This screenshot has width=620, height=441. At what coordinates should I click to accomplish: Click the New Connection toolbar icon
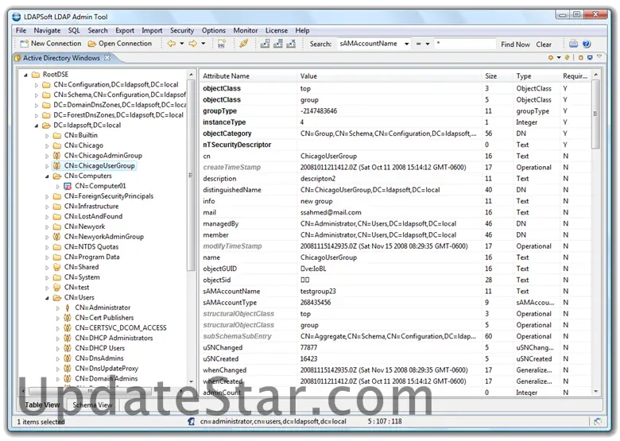pos(24,44)
